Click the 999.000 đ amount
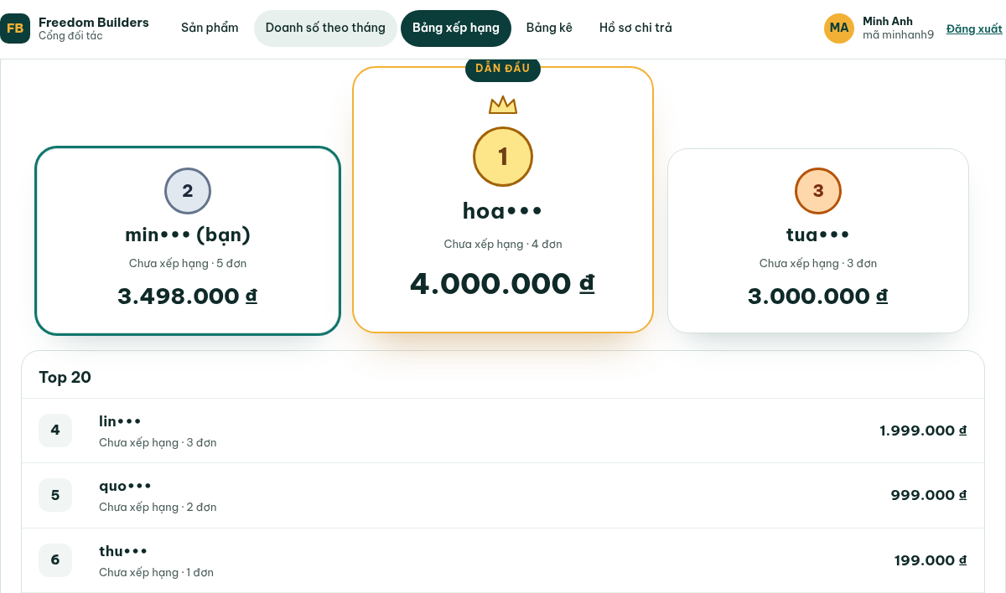This screenshot has width=1006, height=593. pyautogui.click(x=929, y=495)
